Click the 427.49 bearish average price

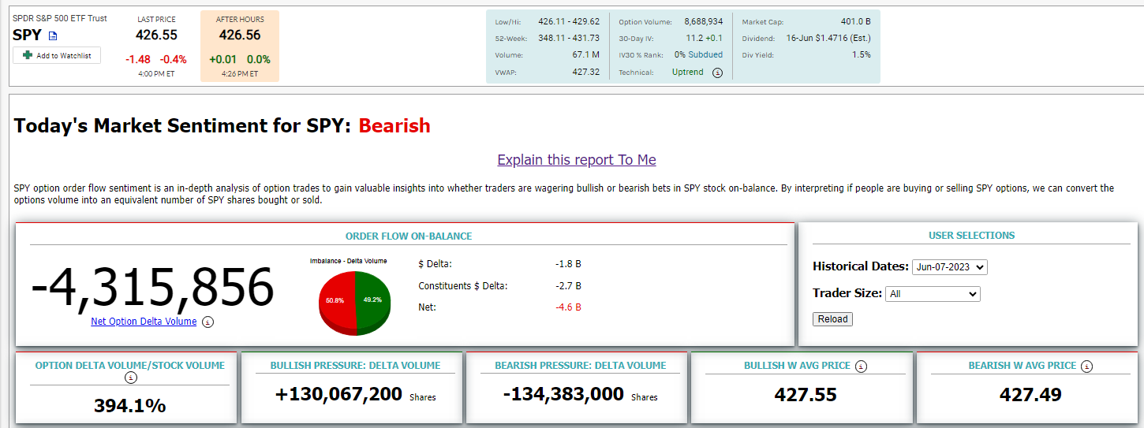[1030, 395]
